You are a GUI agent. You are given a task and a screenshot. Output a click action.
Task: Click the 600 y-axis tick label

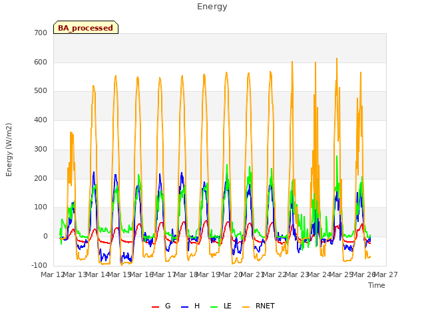pos(41,62)
